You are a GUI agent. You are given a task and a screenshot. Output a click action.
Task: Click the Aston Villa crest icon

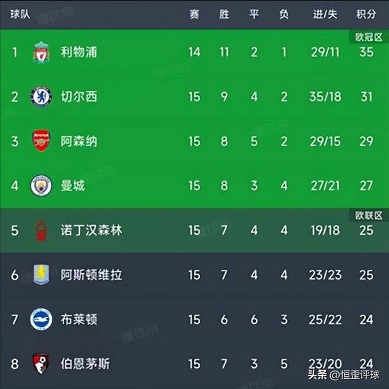[42, 274]
